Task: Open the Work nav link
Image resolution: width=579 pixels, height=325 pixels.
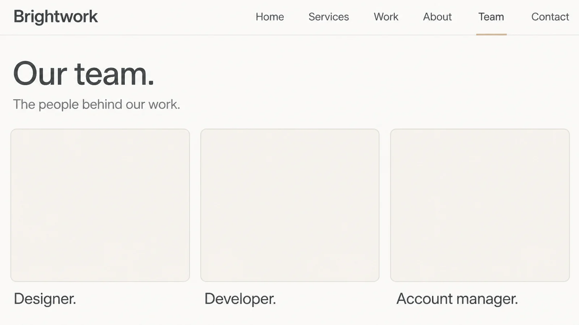Action: coord(386,17)
